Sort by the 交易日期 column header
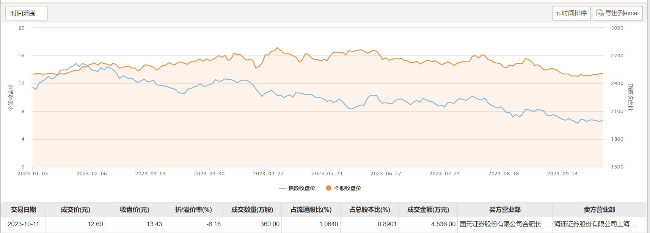 (x=24, y=210)
